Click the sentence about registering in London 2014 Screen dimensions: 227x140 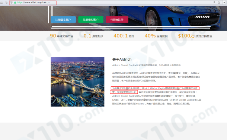[146, 65]
